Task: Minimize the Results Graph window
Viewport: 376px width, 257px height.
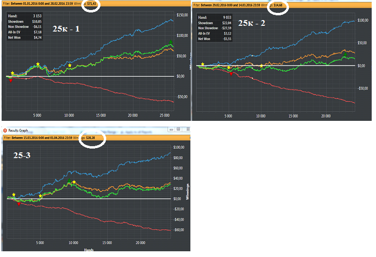Action: [171, 129]
